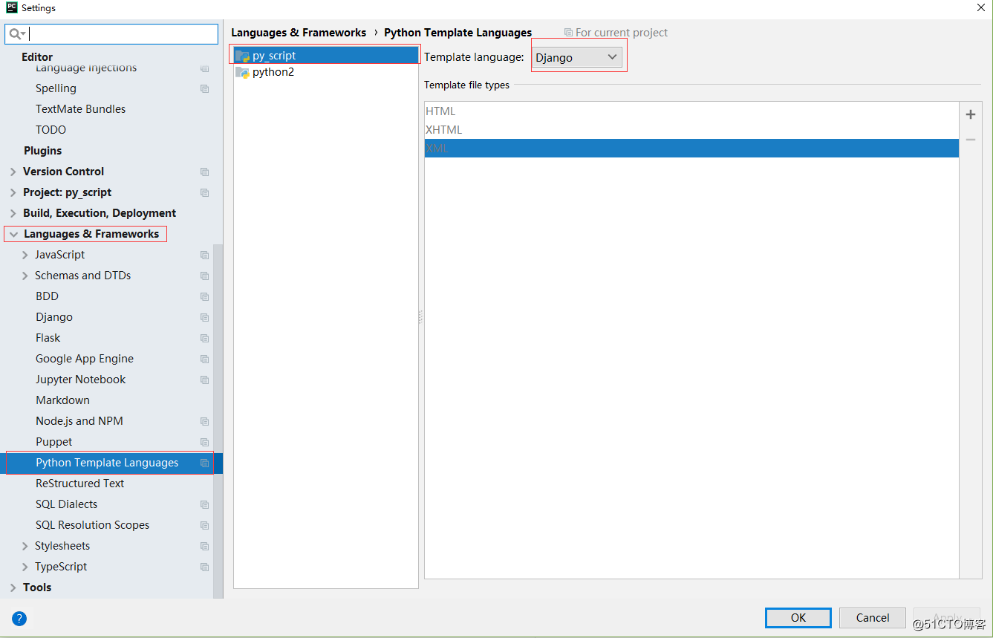The image size is (993, 638).
Task: Open Google App Engine settings
Action: click(x=85, y=359)
